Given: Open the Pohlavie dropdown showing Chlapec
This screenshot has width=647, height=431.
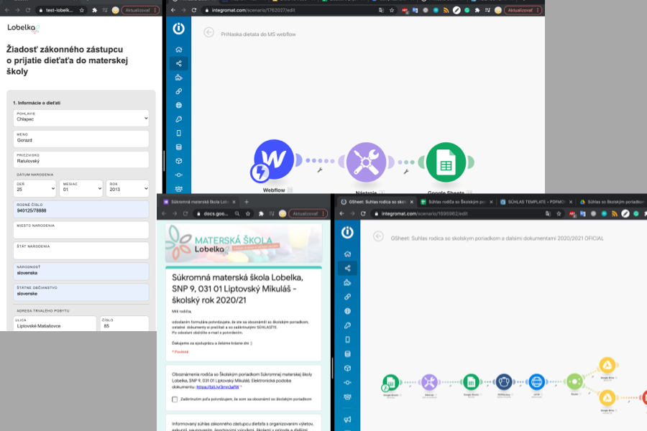Looking at the screenshot, I should click(x=81, y=116).
